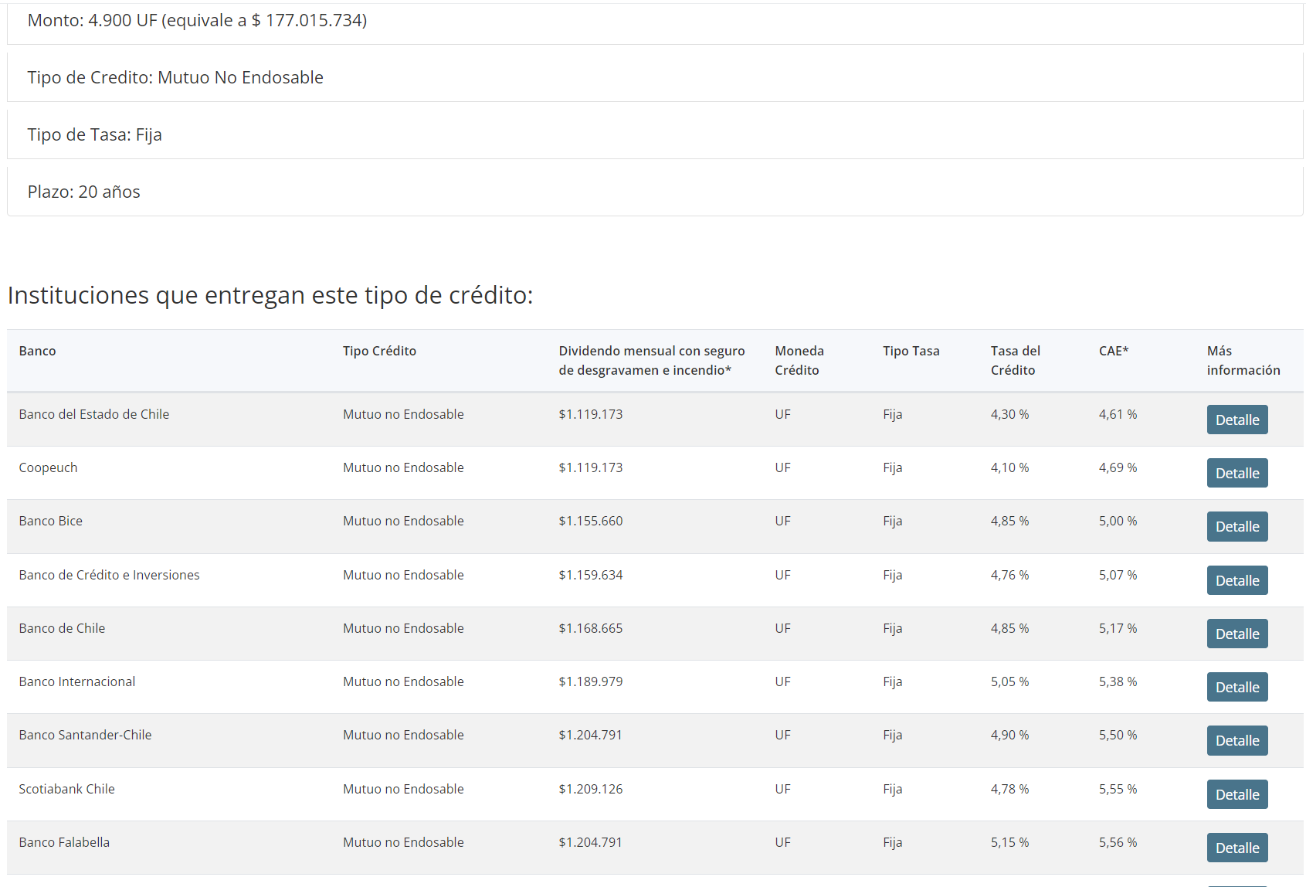This screenshot has height=887, width=1306.
Task: Click the Dividendo mensual column header
Action: click(x=651, y=360)
